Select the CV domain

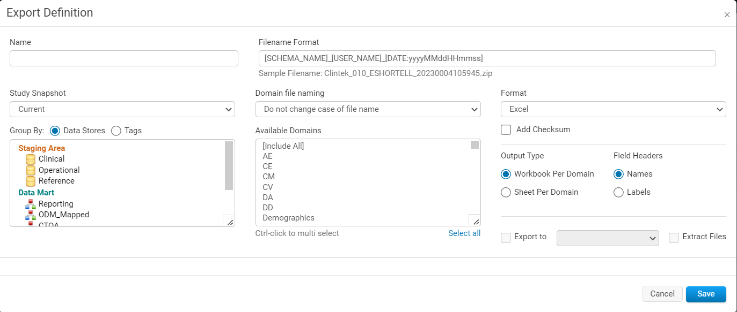268,187
